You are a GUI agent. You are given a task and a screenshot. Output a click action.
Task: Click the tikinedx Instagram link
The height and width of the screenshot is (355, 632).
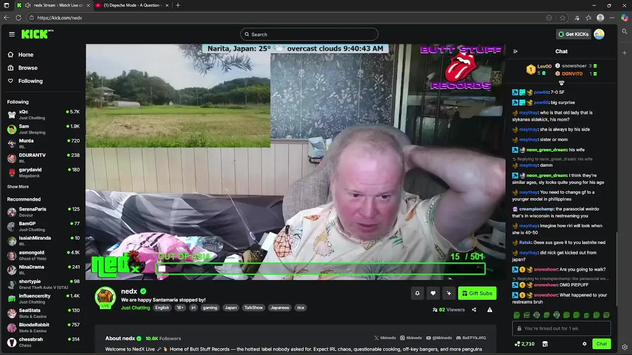coord(411,338)
